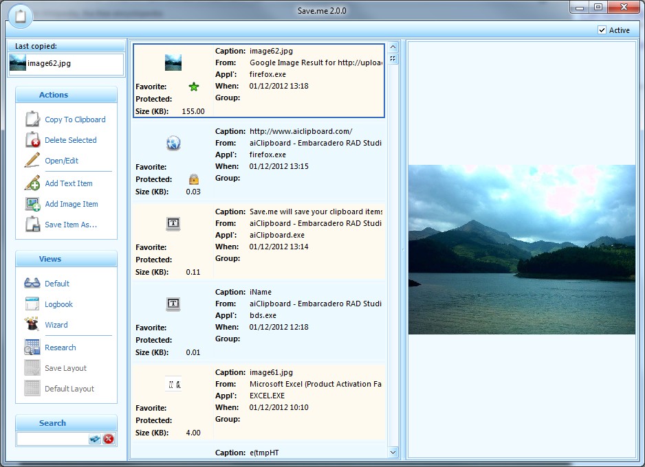Image resolution: width=645 pixels, height=467 pixels.
Task: Click the Open/Edit pencil icon
Action: click(32, 161)
